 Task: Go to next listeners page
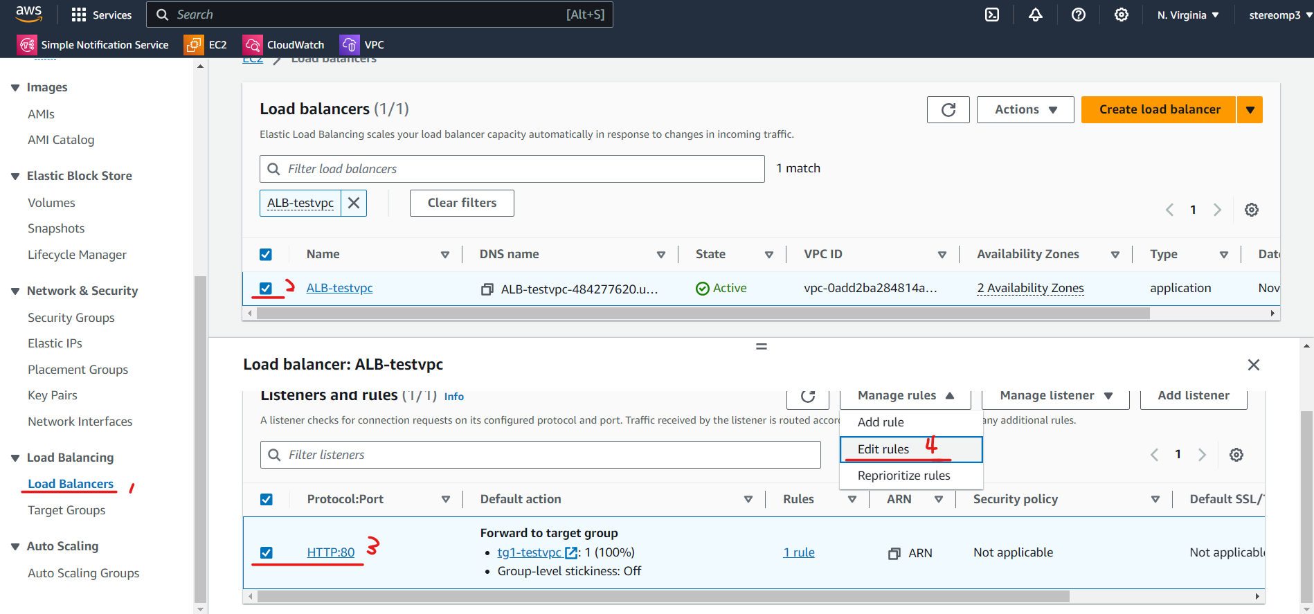[x=1202, y=455]
